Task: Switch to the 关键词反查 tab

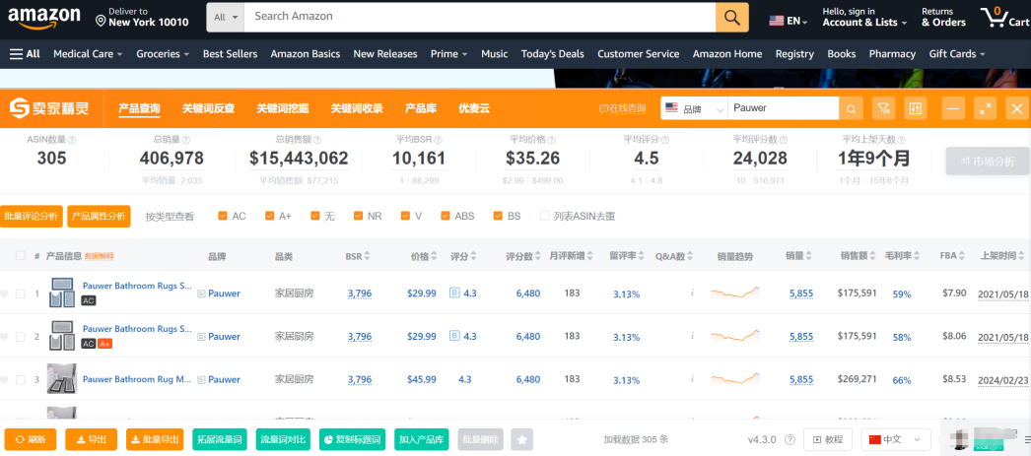Action: 208,108
